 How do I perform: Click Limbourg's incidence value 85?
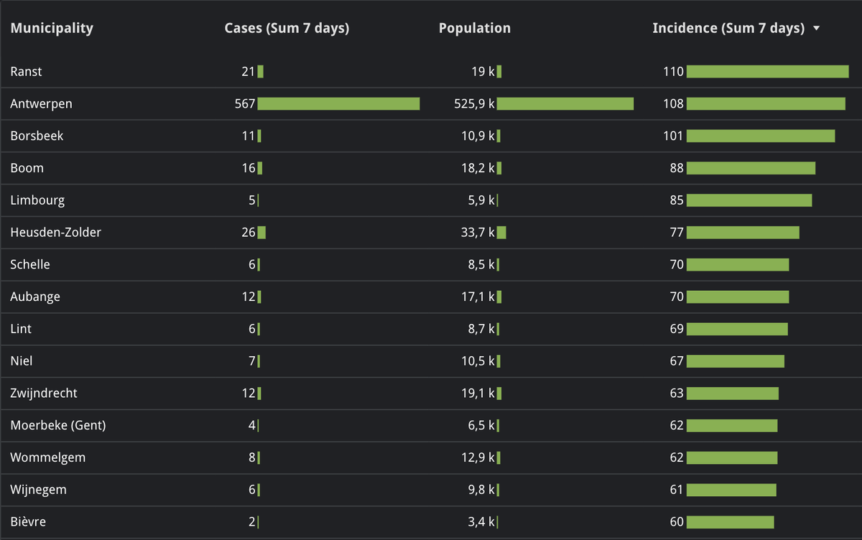(677, 200)
